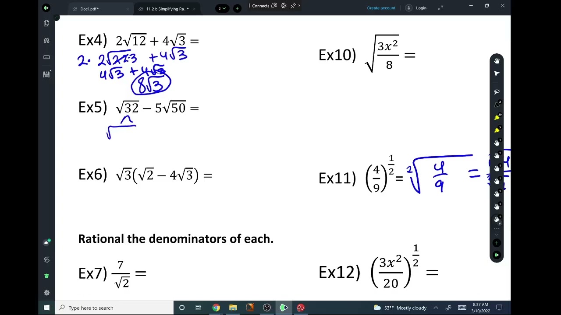Image resolution: width=561 pixels, height=315 pixels.
Task: Select the hand pan tool at toolbar top
Action: click(497, 61)
